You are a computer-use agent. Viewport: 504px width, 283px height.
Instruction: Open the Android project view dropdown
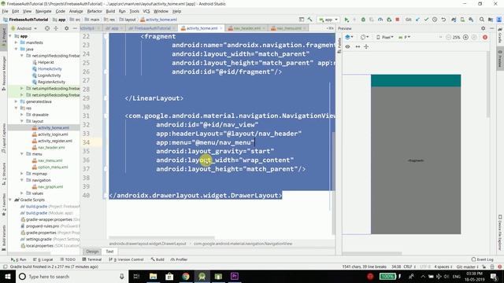click(24, 28)
